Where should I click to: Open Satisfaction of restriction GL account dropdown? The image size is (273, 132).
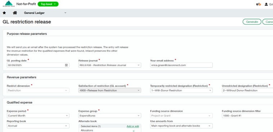coord(110,91)
